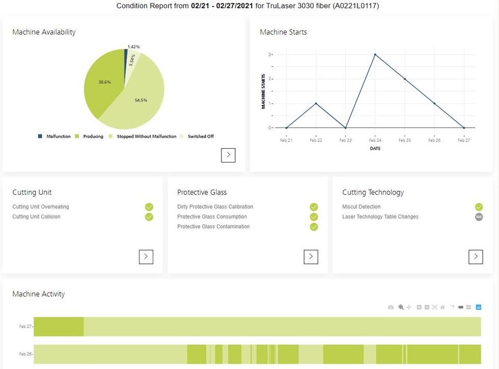The width and height of the screenshot is (499, 369).
Task: Click the Feb 24 peak point on Machine Starts
Action: tap(375, 55)
